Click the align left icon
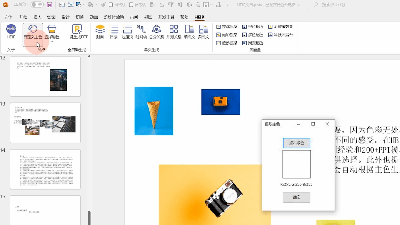 point(153,5)
